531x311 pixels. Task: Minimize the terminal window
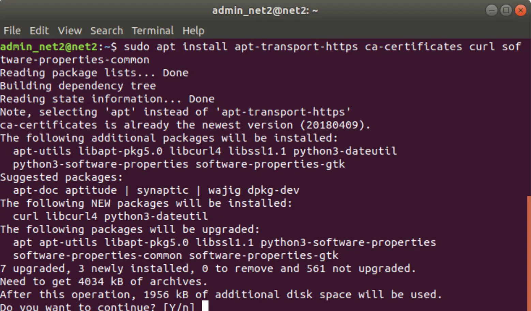point(491,11)
